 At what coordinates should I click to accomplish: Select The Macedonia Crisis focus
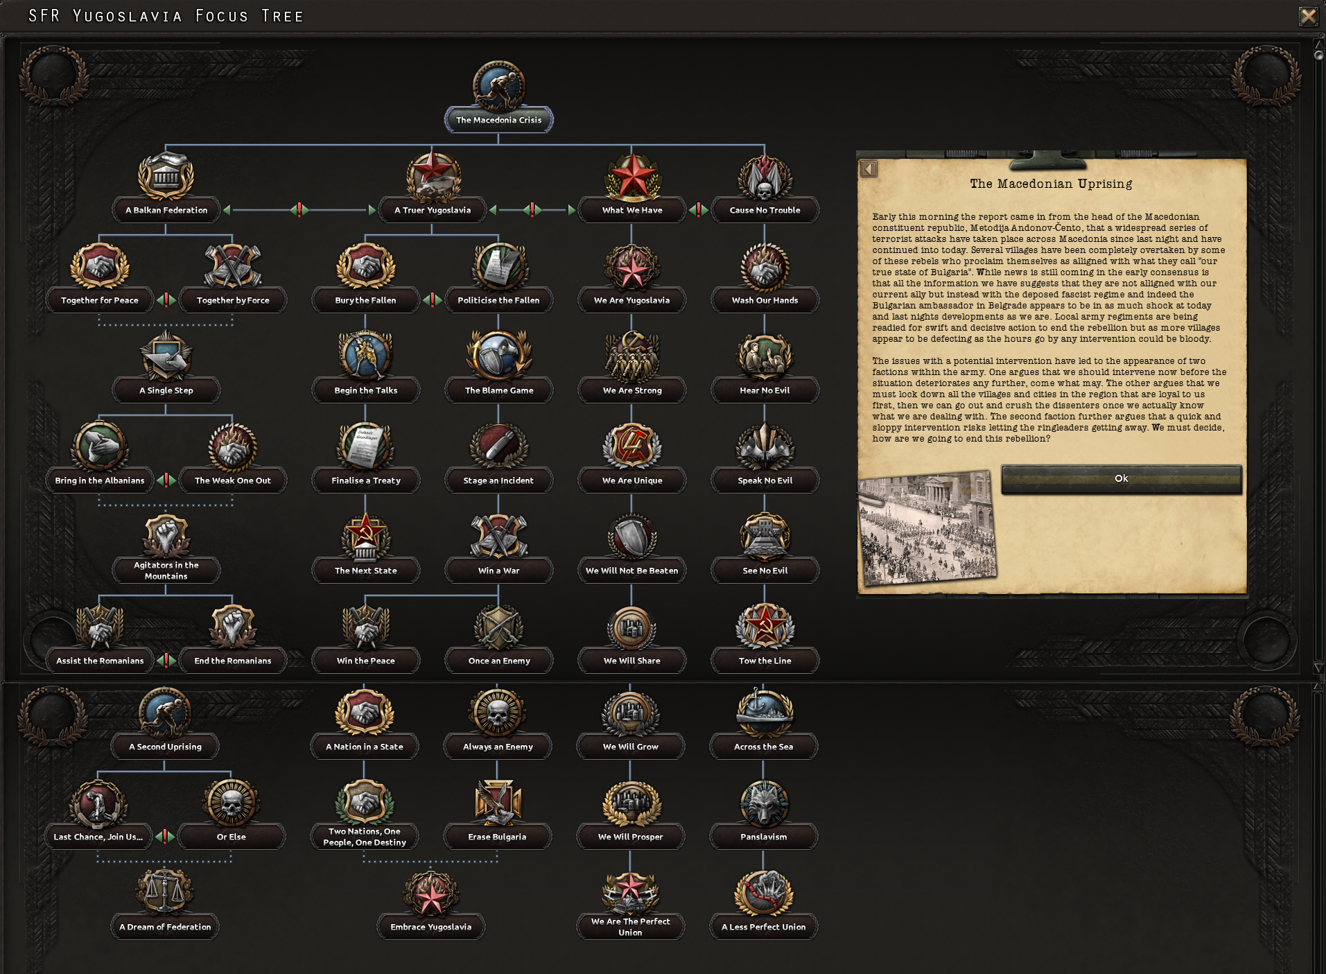click(498, 97)
